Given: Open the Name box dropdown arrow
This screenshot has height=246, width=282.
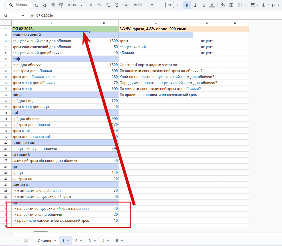Looking at the screenshot, I should pyautogui.click(x=23, y=16).
